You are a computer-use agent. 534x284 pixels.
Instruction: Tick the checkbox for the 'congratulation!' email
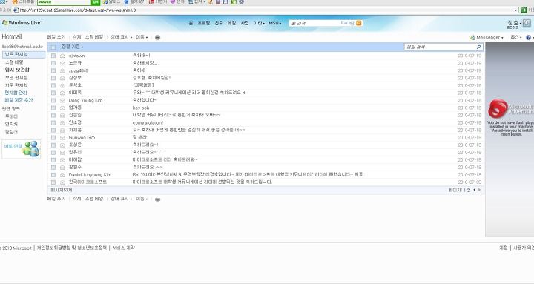point(53,122)
